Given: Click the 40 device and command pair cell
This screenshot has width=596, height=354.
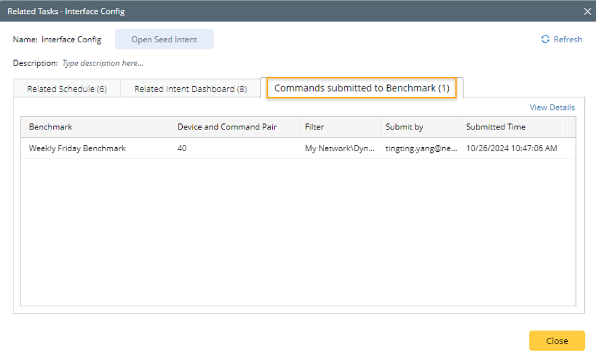Looking at the screenshot, I should point(182,148).
